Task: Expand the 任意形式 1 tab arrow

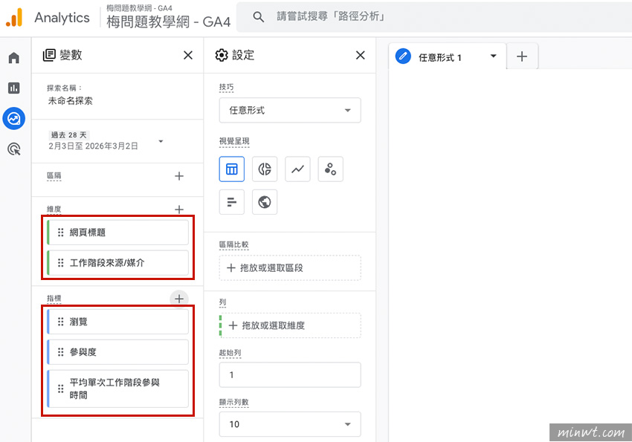Action: pos(491,56)
